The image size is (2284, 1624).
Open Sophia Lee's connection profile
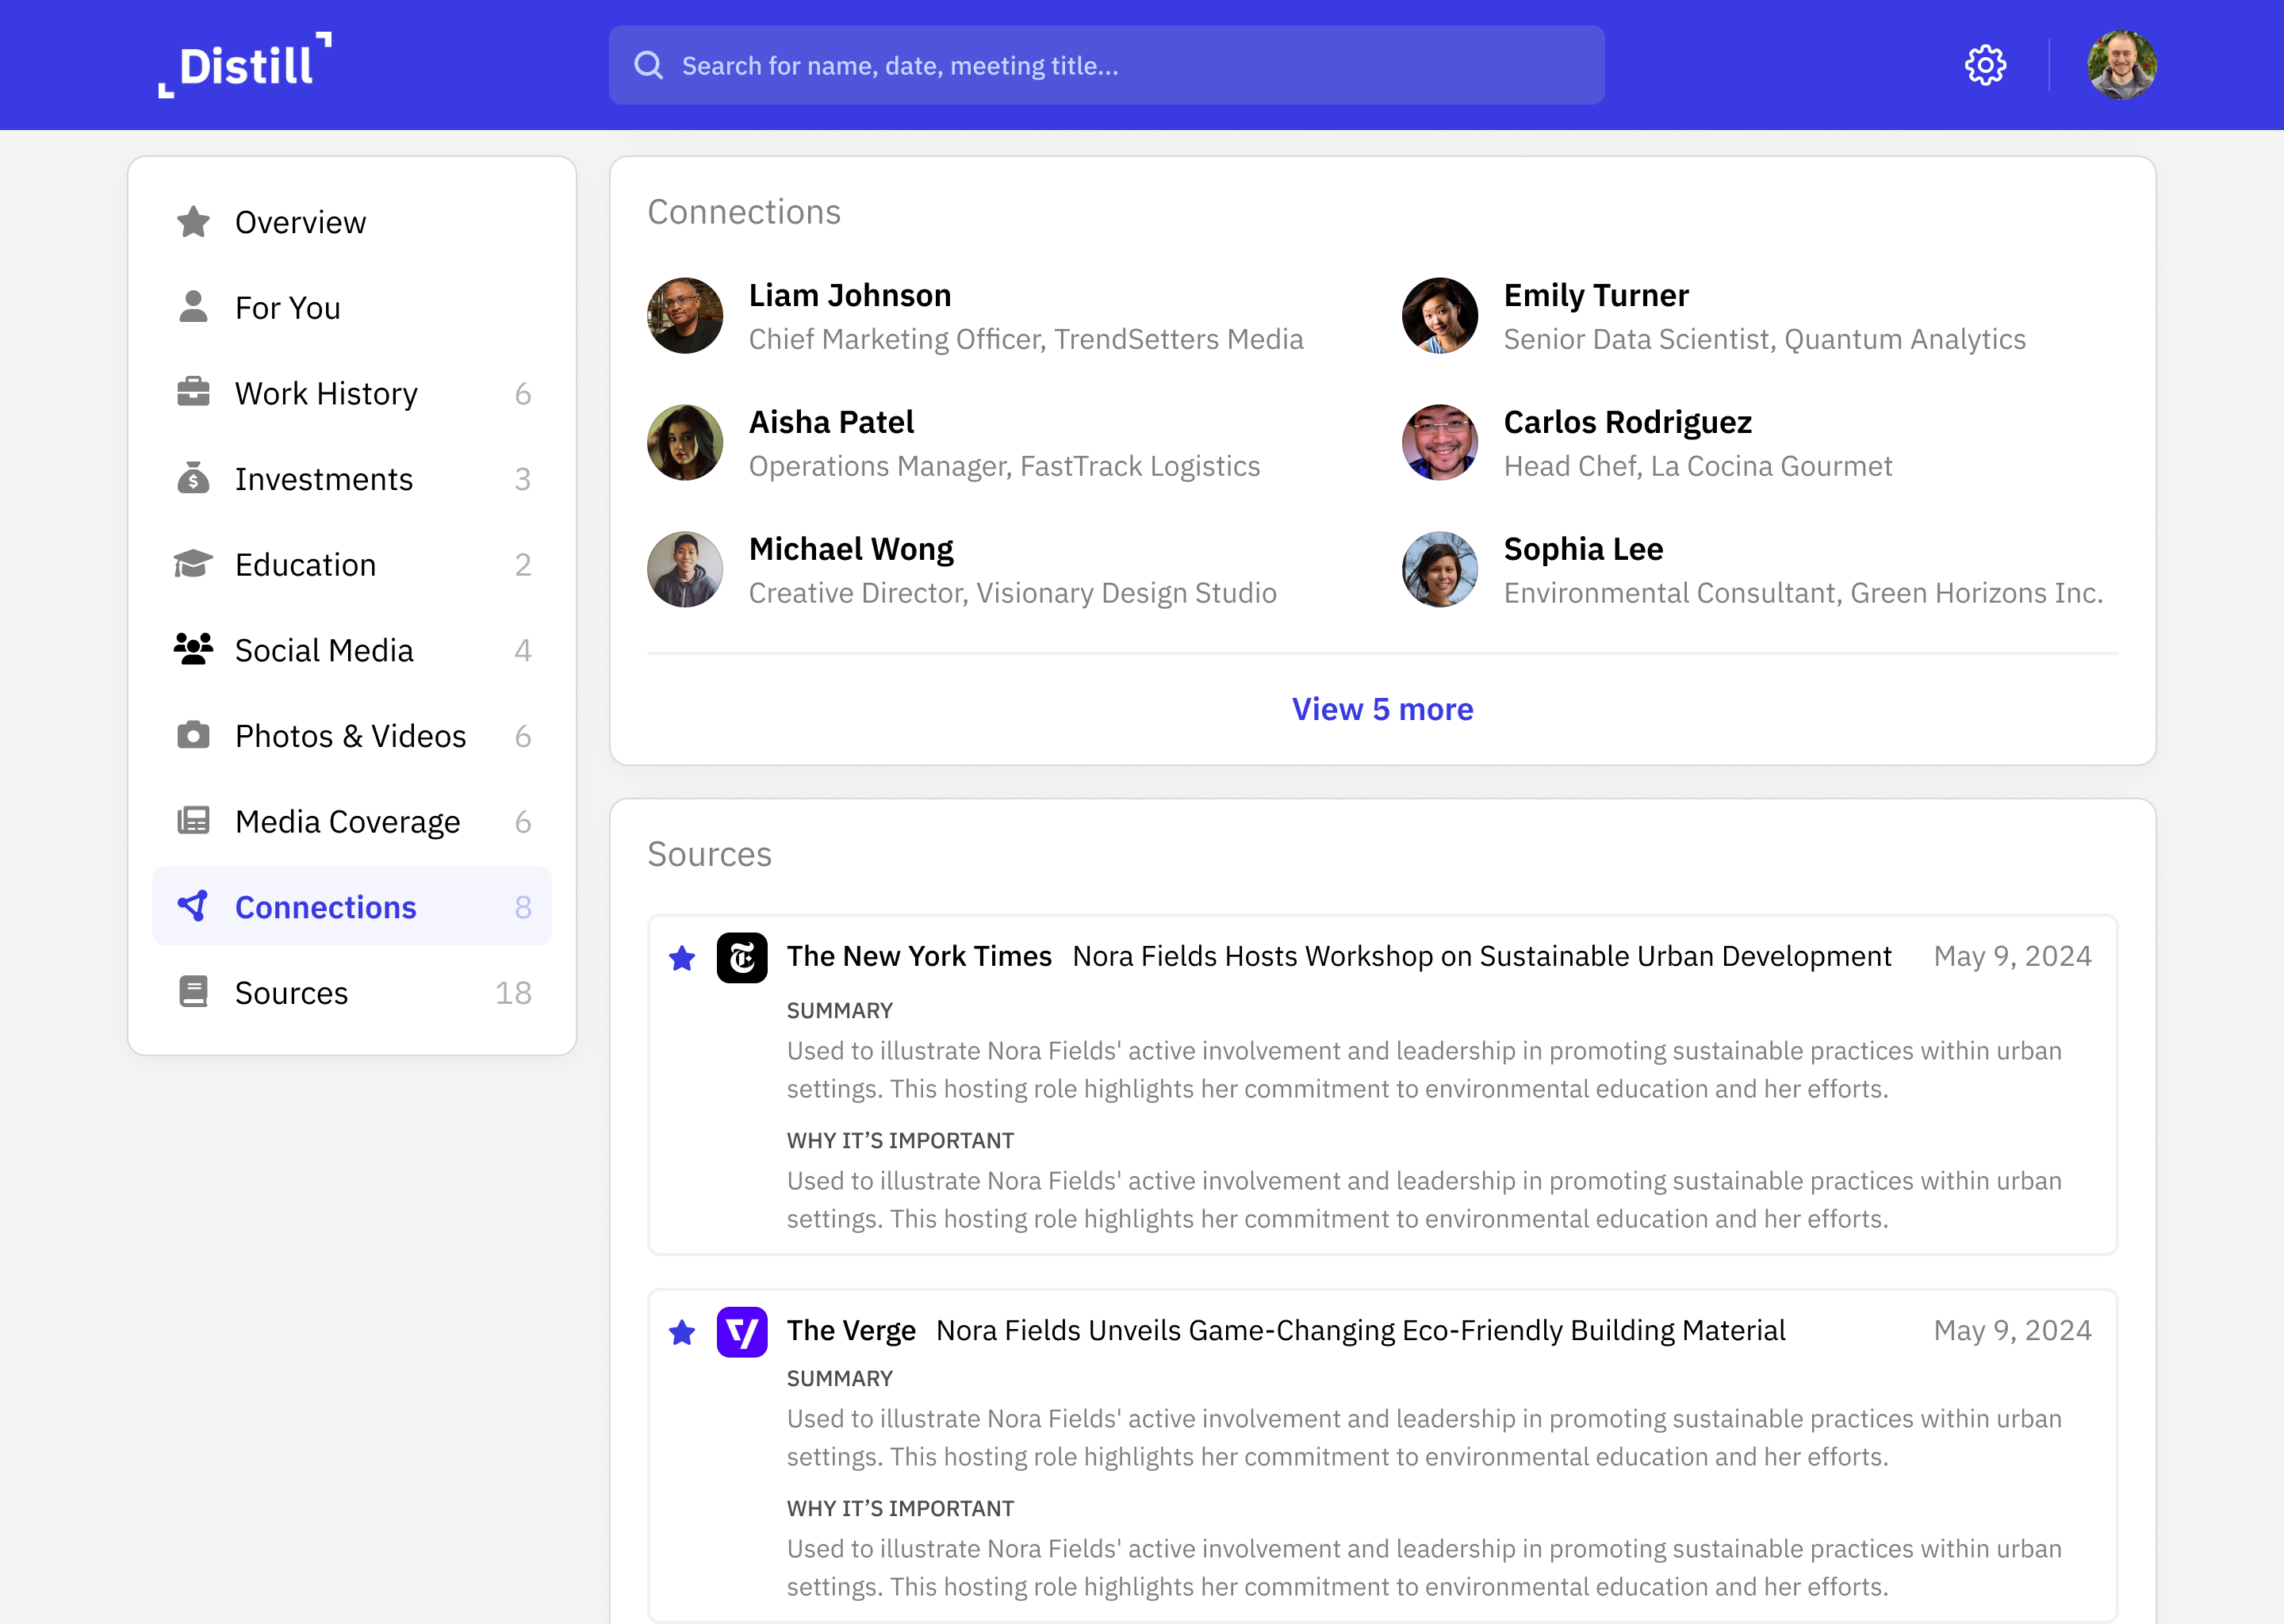coord(1583,549)
